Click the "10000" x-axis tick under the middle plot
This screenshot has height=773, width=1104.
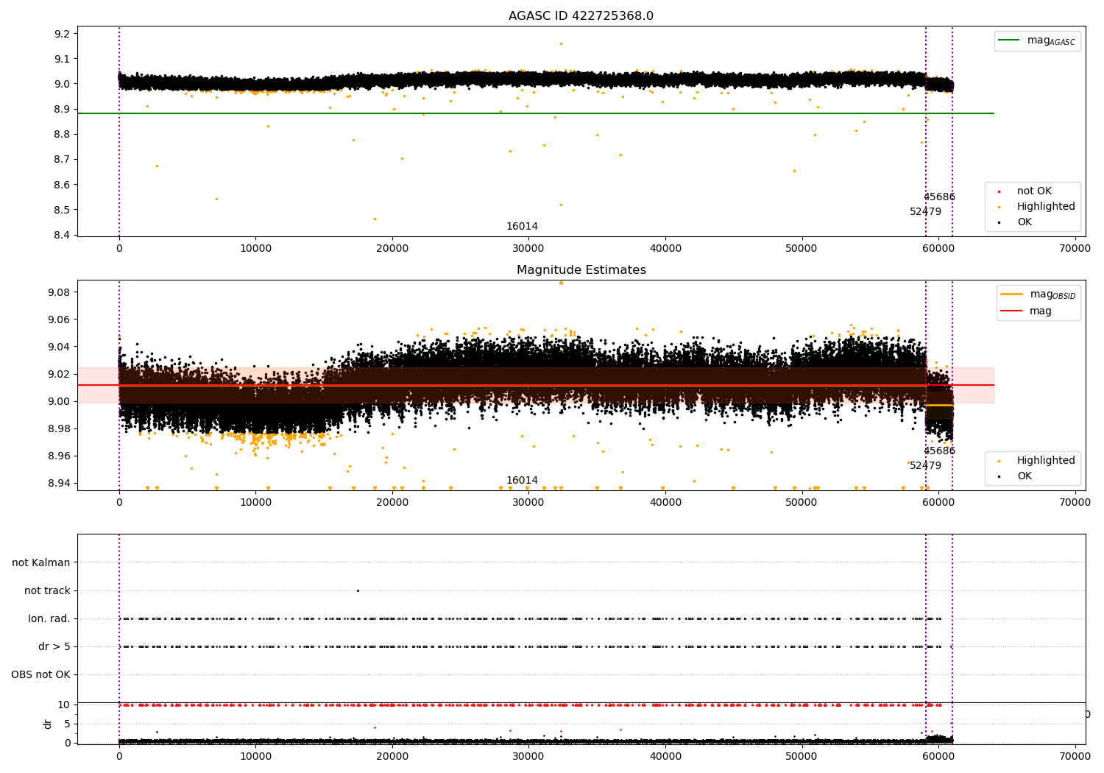click(x=255, y=503)
